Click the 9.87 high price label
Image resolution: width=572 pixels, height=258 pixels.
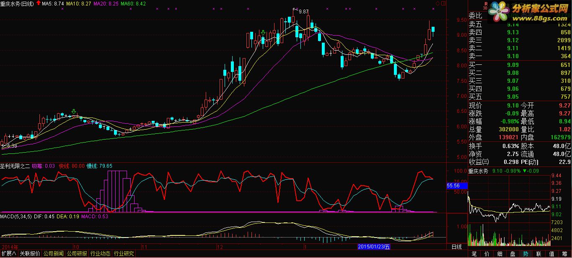point(303,11)
